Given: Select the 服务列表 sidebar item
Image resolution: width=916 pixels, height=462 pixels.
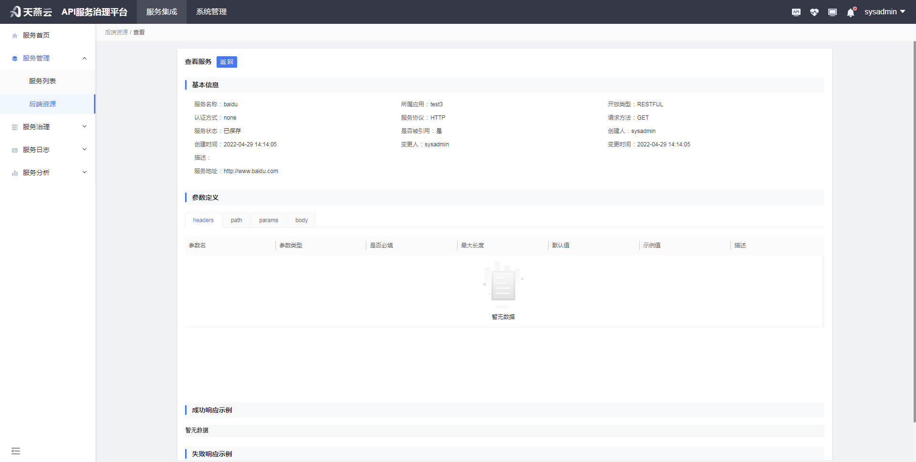Looking at the screenshot, I should pos(42,81).
